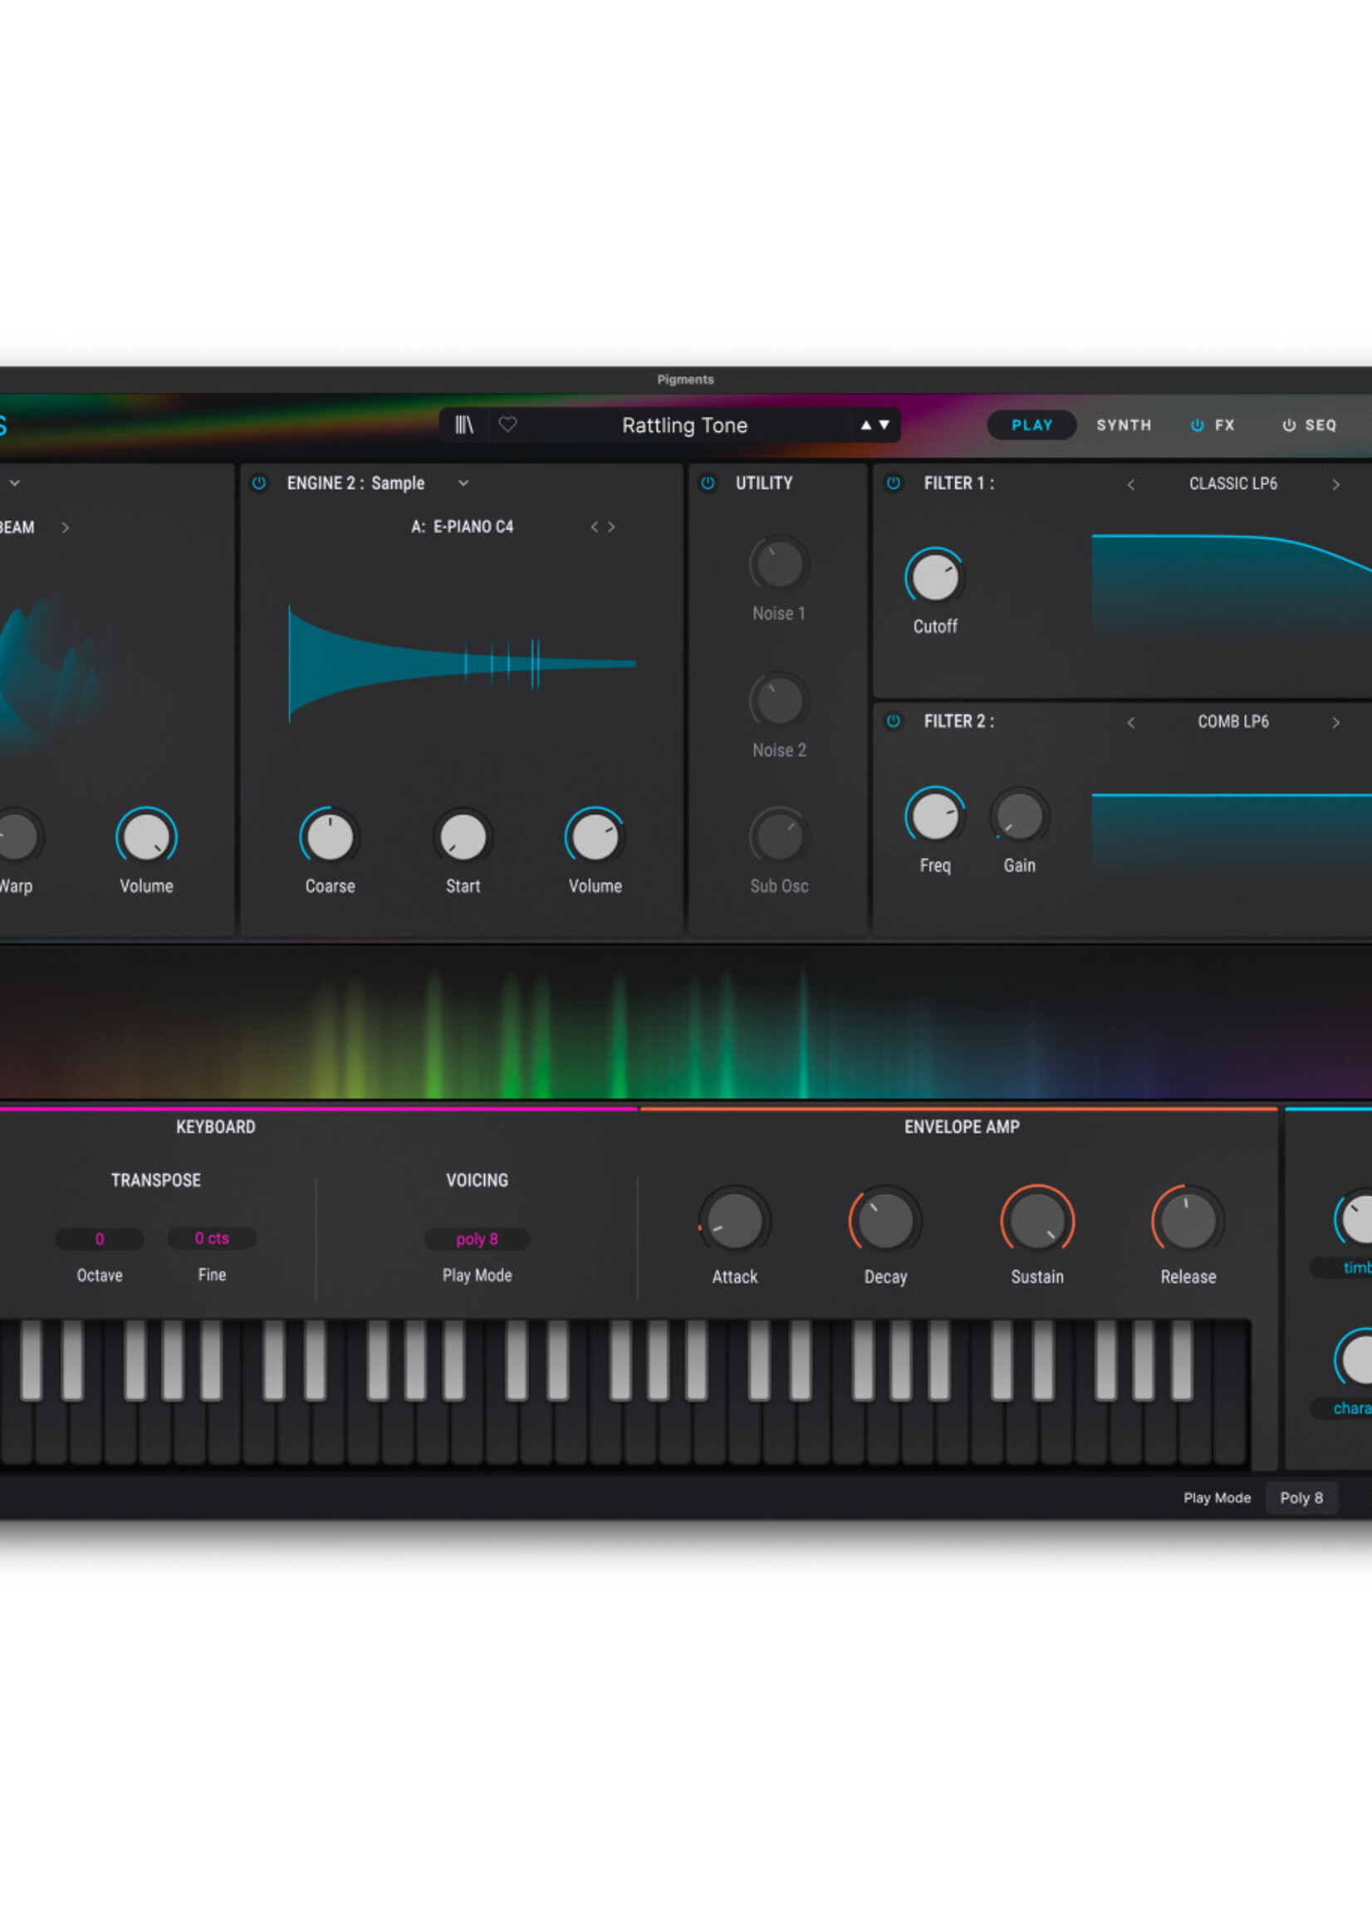Click the envelope Decay knob

click(x=885, y=1221)
